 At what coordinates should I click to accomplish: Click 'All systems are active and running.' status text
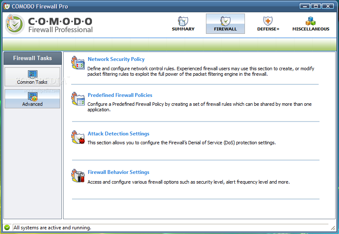[52, 228]
